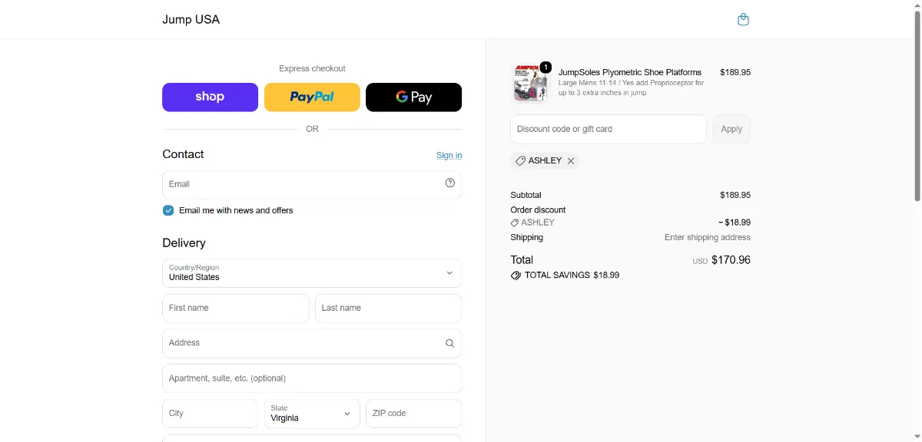Click the Sign in link
This screenshot has height=442, width=922.
(449, 155)
